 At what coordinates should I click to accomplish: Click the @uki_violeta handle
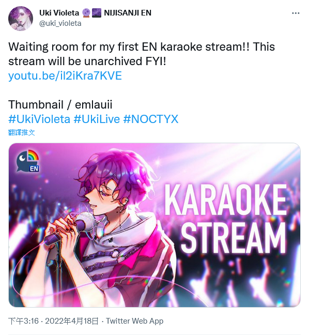pos(60,23)
